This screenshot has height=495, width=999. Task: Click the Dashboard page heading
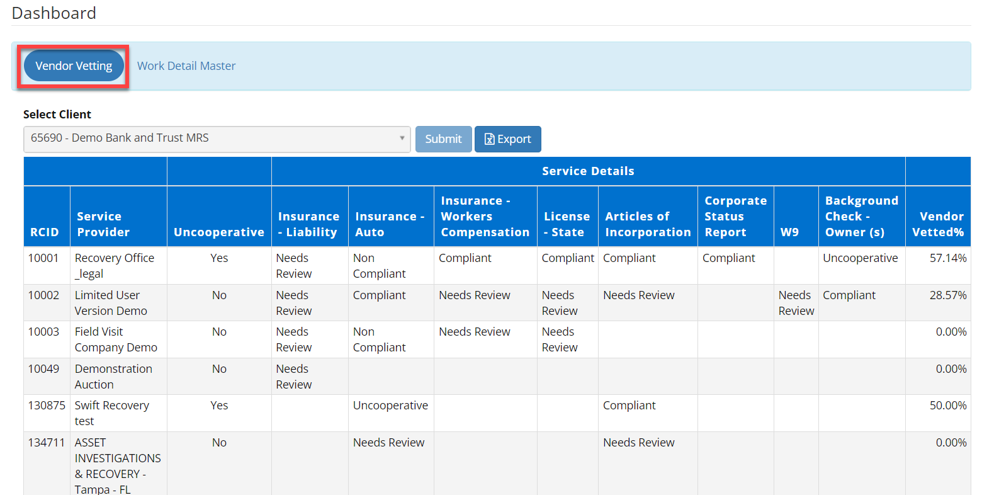coord(54,13)
